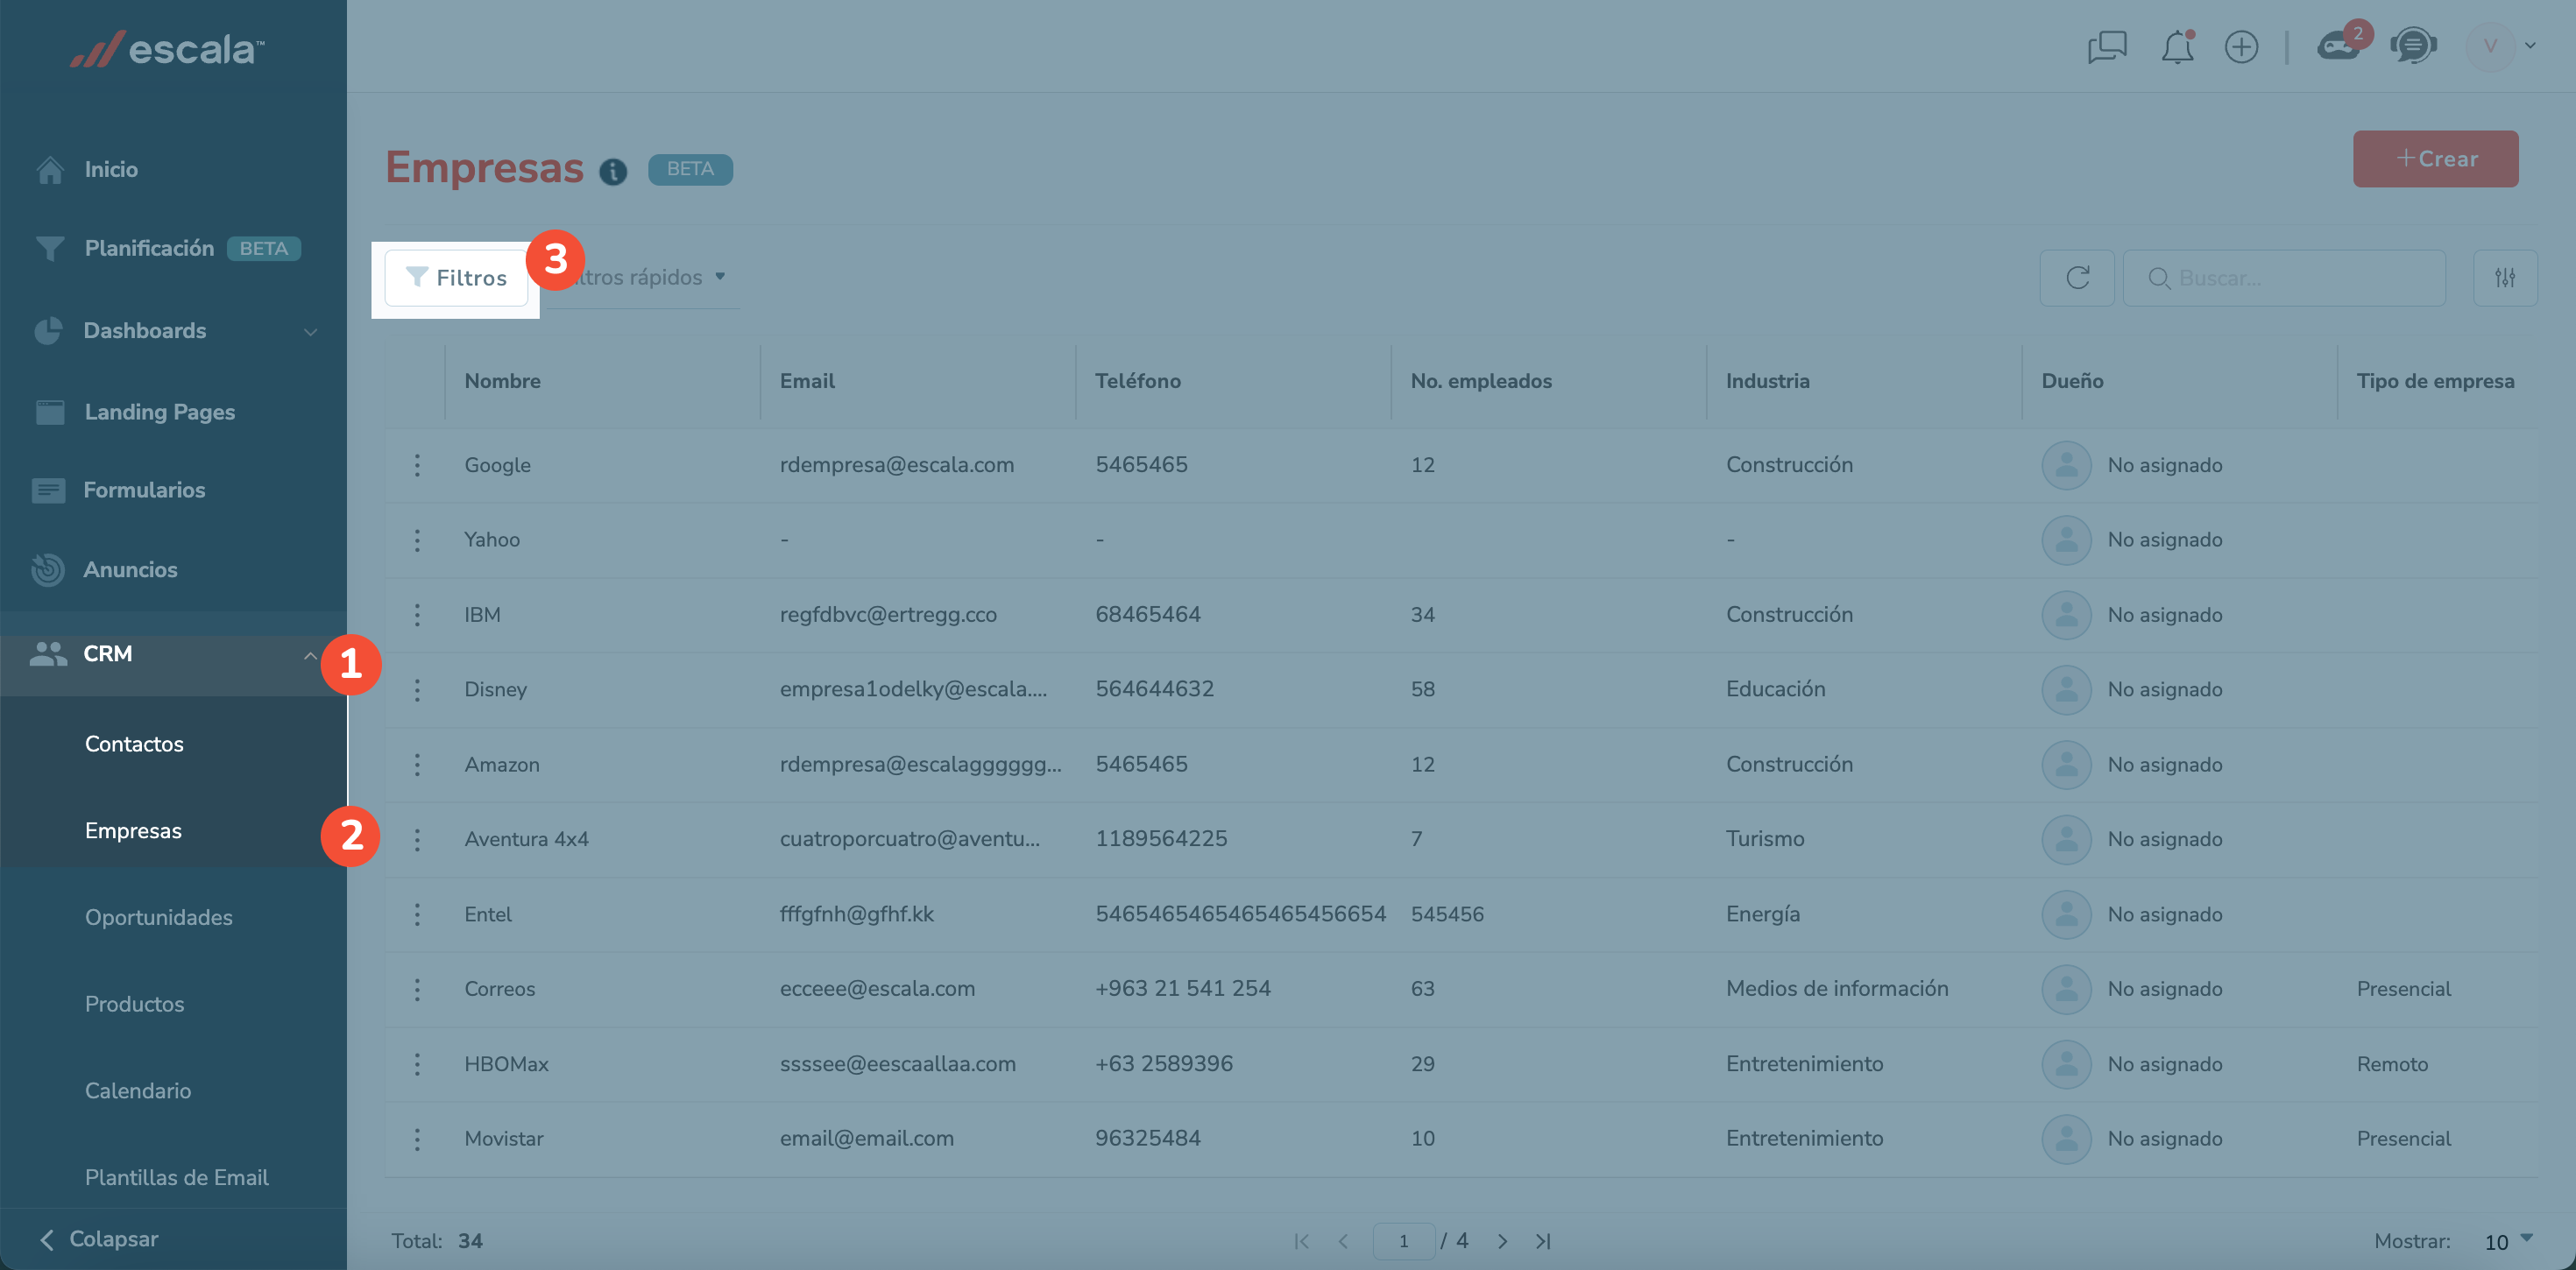Open the three-dot menu for HBOMax row
Image resolution: width=2576 pixels, height=1270 pixels.
417,1064
